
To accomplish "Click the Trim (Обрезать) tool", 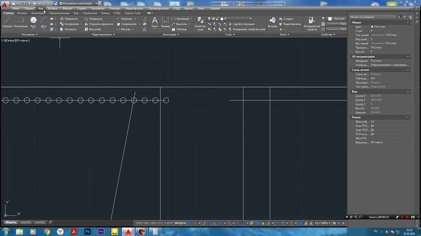I will [124, 19].
